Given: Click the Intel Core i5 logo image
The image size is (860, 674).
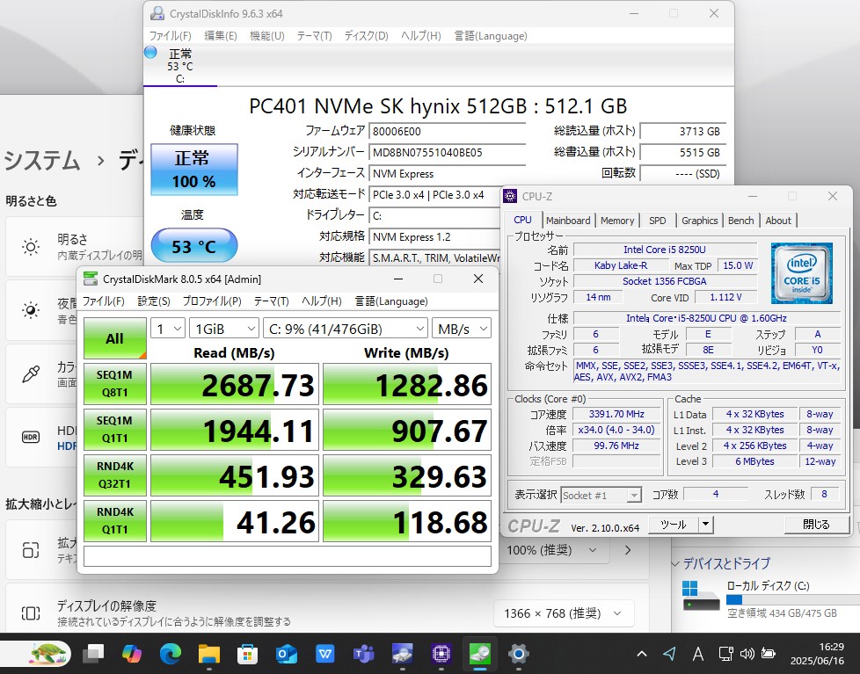Looking at the screenshot, I should point(801,273).
